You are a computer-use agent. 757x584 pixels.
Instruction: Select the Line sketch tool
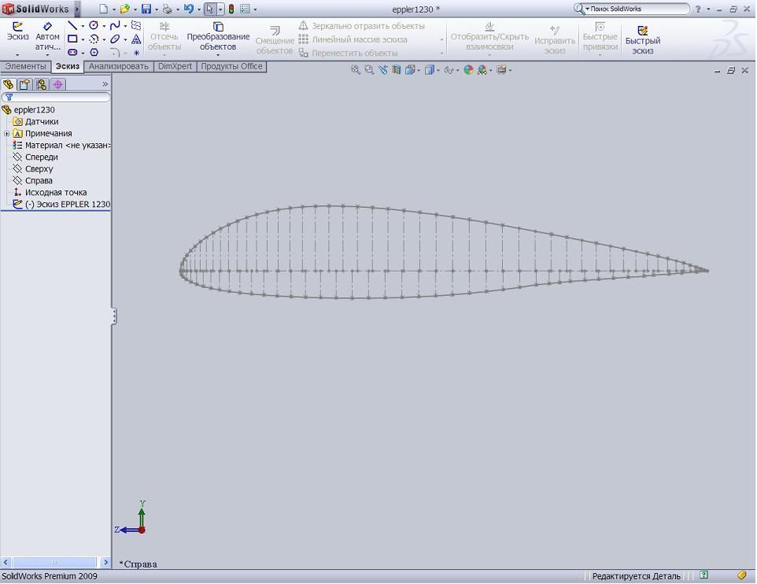(72, 26)
